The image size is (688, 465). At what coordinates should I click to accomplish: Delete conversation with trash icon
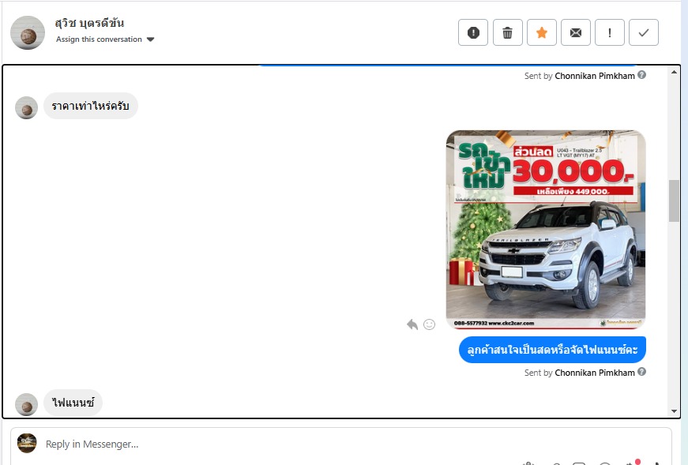[x=508, y=32]
